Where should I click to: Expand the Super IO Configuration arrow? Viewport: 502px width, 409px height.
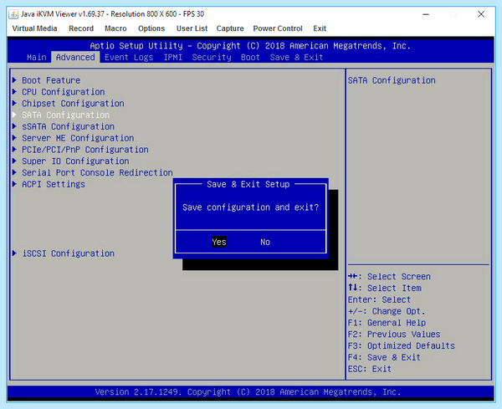point(14,161)
